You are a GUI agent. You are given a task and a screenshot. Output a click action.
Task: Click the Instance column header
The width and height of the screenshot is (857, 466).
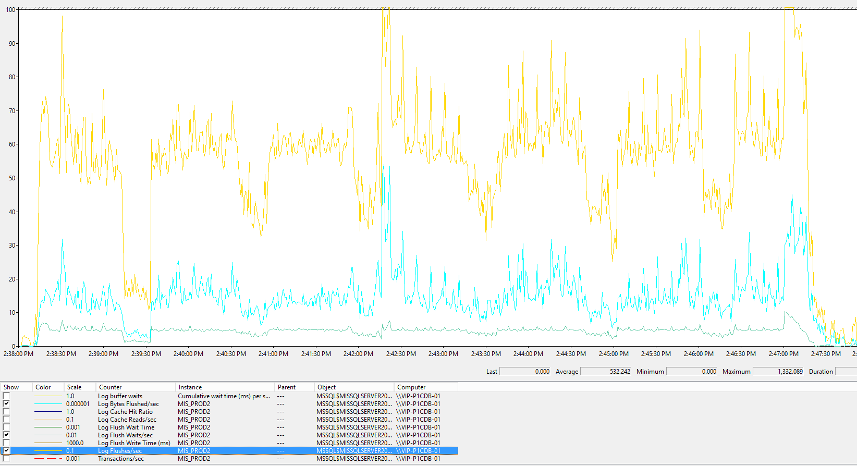pos(225,387)
